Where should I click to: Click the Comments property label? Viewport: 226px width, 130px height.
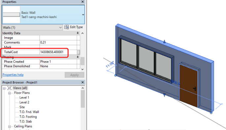click(x=12, y=43)
